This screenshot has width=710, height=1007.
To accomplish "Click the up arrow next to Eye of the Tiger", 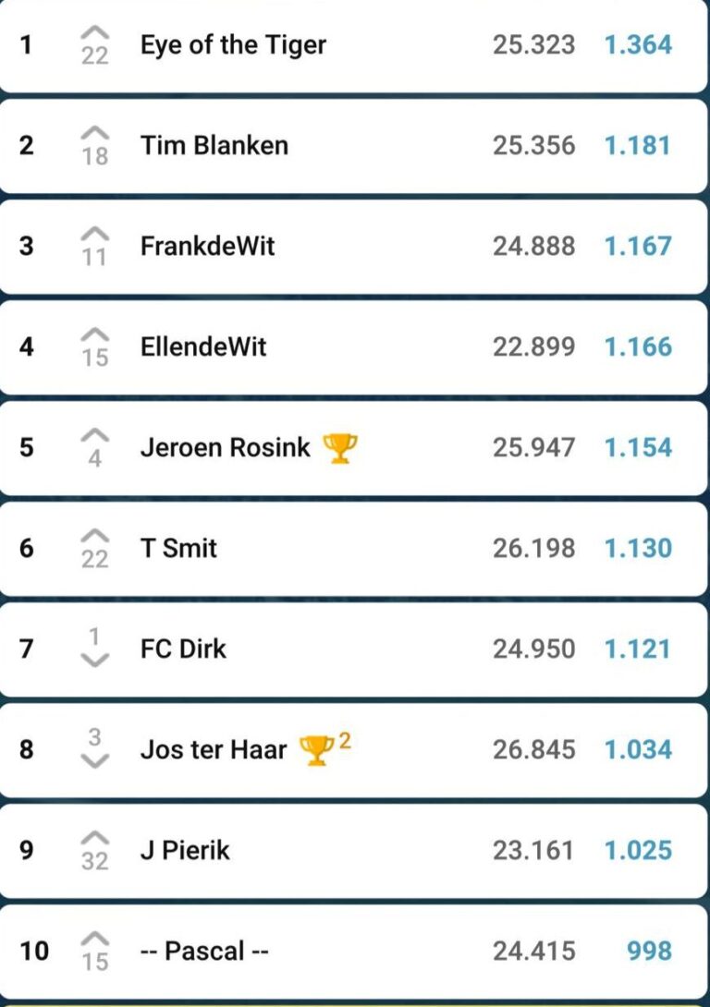I will (95, 32).
